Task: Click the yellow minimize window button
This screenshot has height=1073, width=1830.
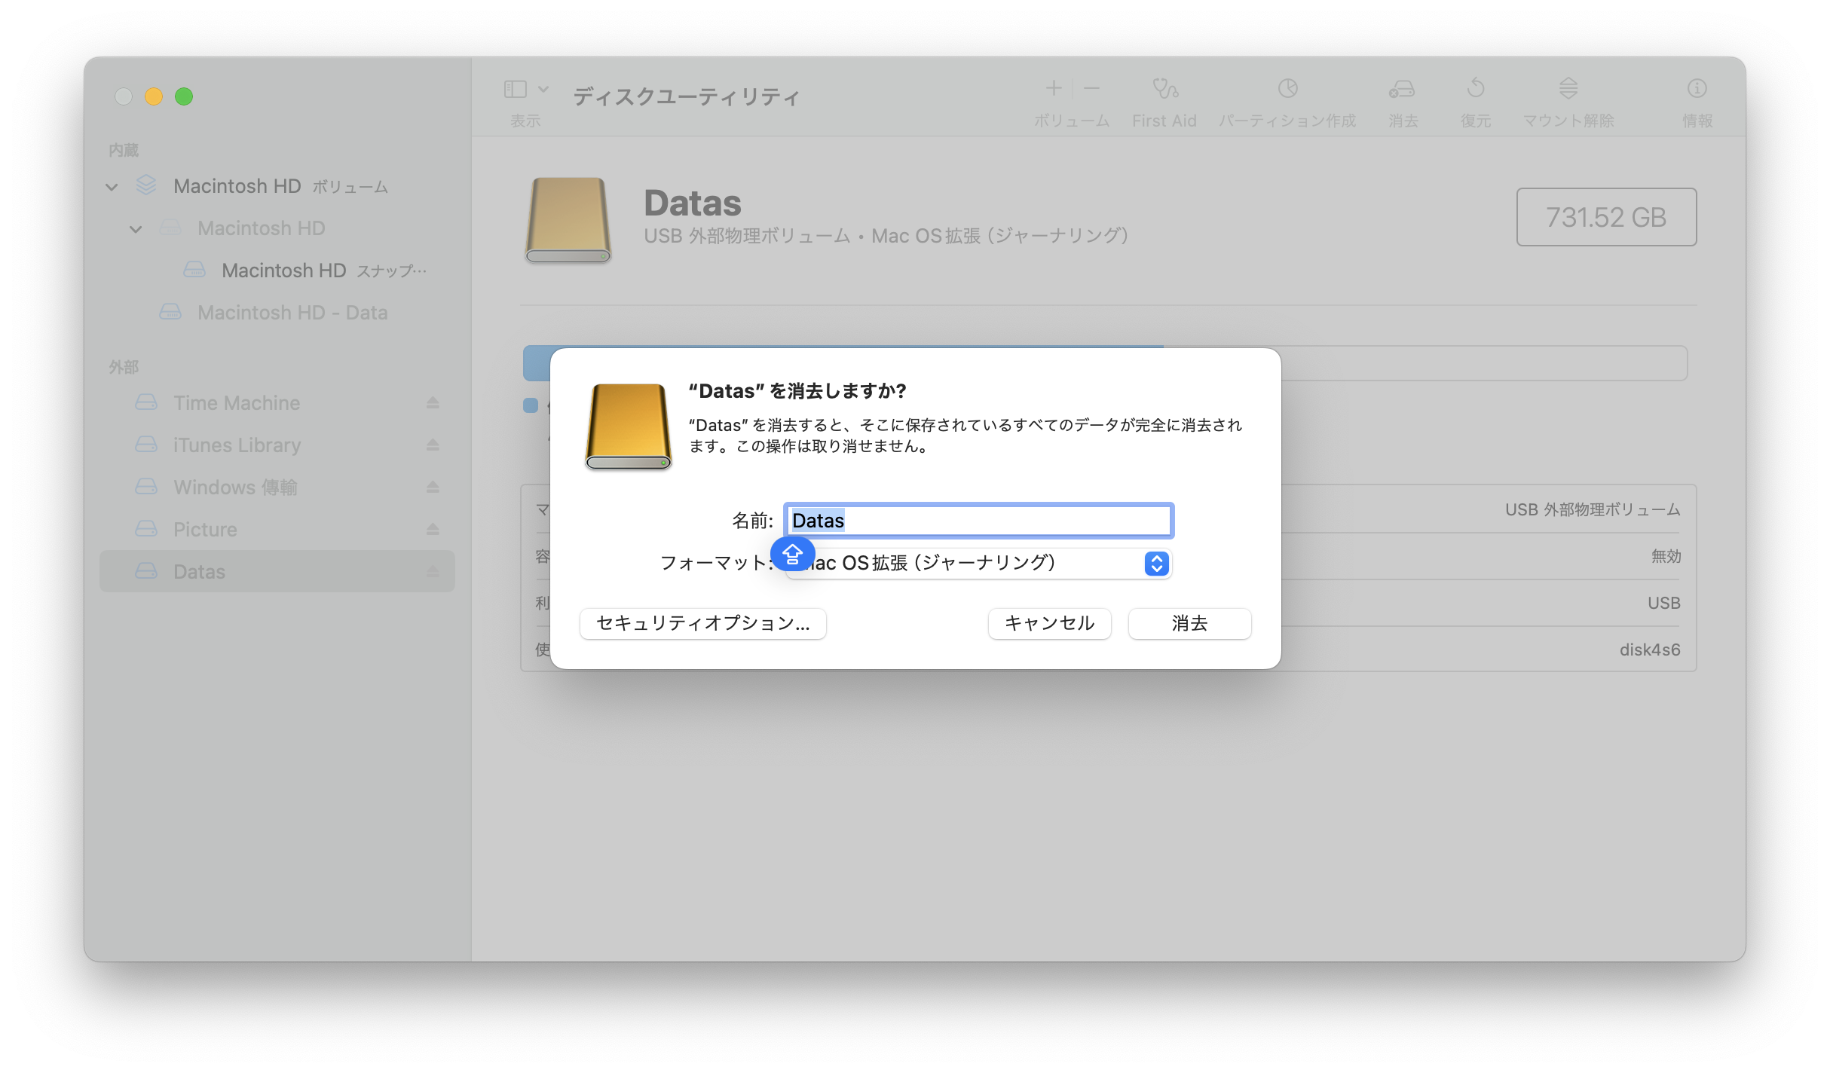Action: [154, 96]
